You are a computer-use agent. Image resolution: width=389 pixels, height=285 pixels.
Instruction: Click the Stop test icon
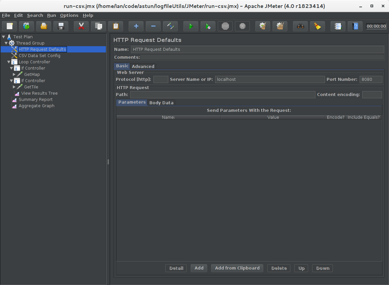(225, 26)
